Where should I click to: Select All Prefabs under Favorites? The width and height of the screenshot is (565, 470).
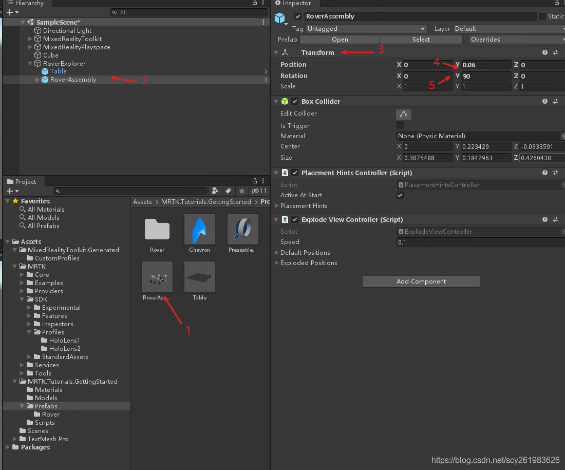click(x=43, y=226)
